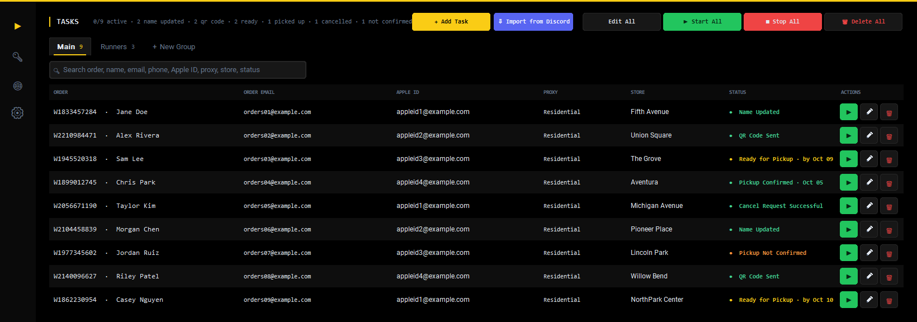Screen dimensions: 917x322
Task: Start the task for Alex Rivera
Action: click(x=848, y=135)
